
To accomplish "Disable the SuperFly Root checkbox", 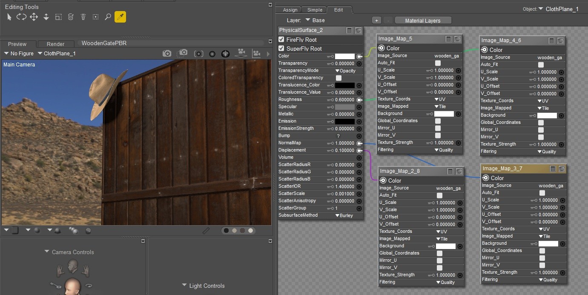I will pyautogui.click(x=281, y=49).
